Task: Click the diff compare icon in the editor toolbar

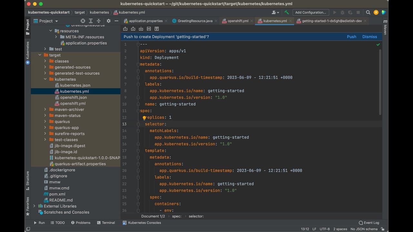Action: 149,29
